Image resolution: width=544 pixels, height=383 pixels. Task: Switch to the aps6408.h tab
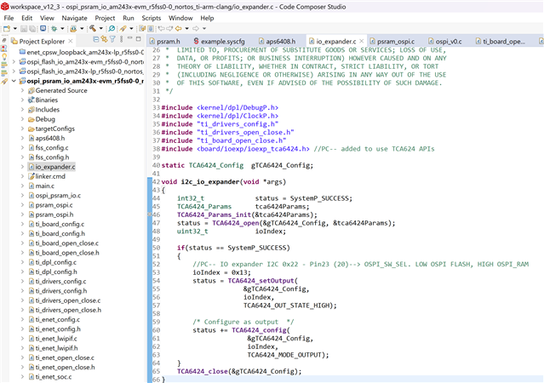pyautogui.click(x=277, y=42)
